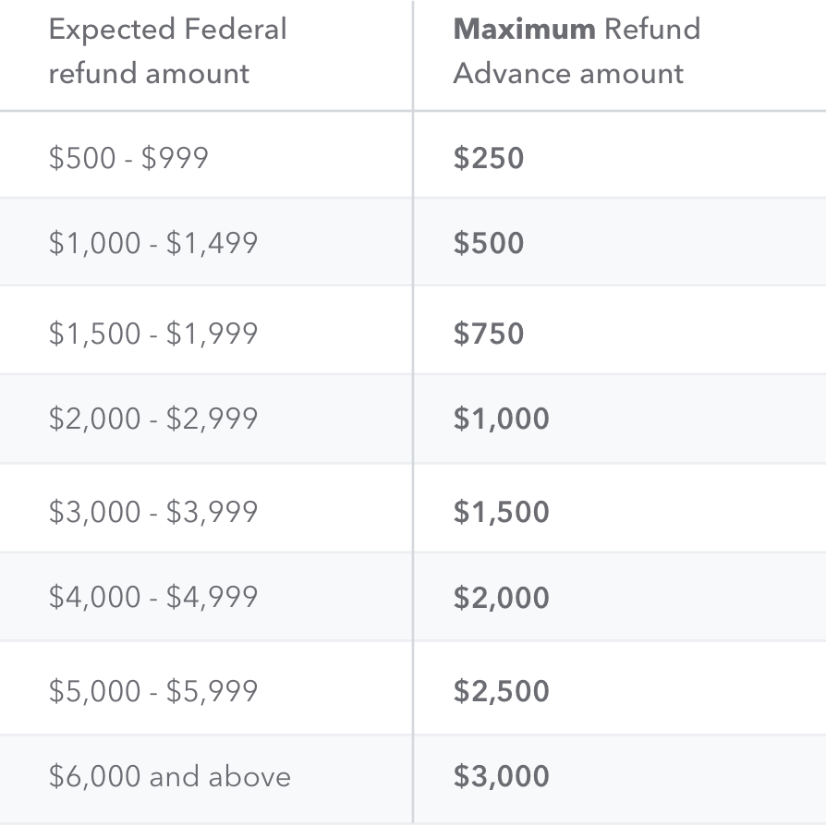Select the $2,000 - $2,999 refund range

pos(153,419)
